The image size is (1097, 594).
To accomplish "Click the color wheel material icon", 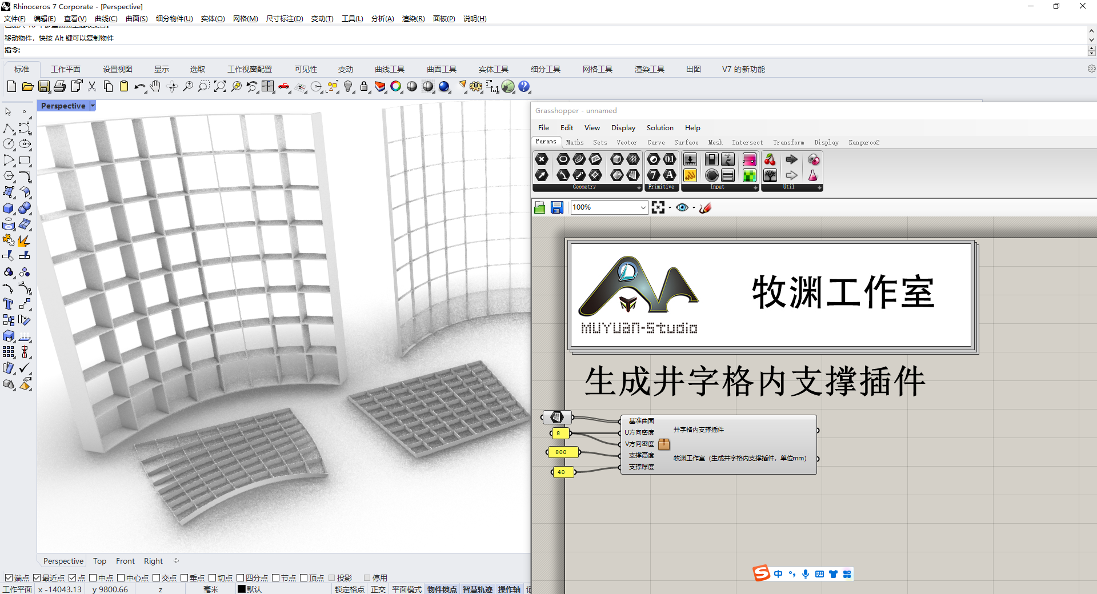I will pyautogui.click(x=396, y=87).
